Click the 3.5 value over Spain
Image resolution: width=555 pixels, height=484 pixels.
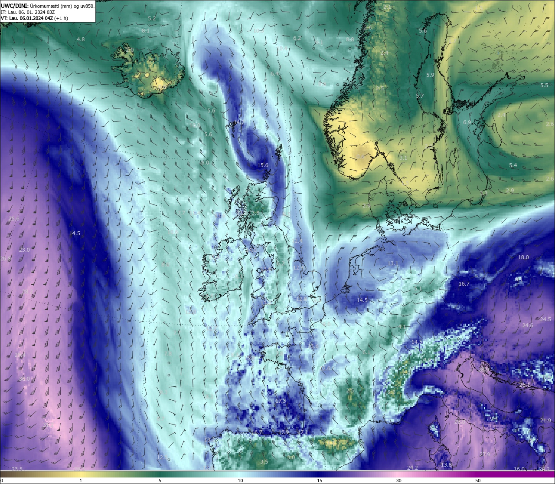pos(264,461)
